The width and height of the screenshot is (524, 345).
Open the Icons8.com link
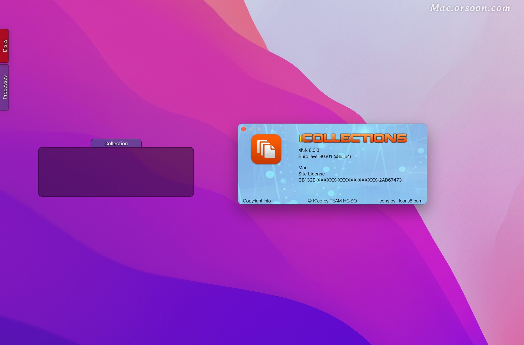point(410,201)
